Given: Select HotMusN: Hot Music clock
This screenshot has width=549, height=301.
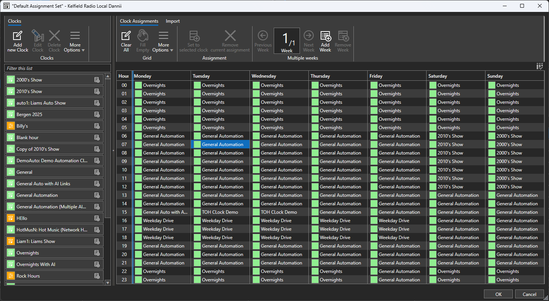Looking at the screenshot, I should tap(54, 230).
